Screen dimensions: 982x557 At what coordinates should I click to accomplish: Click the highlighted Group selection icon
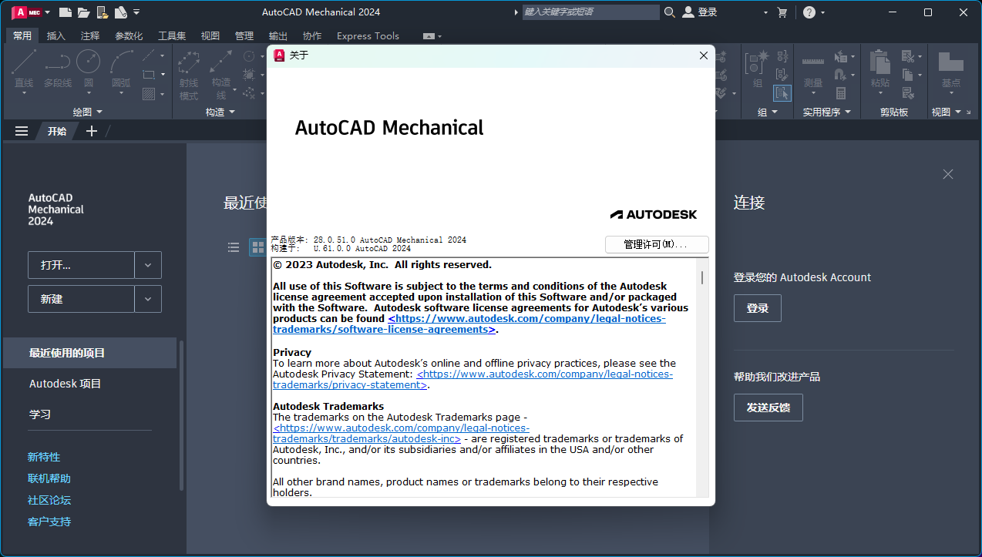point(782,93)
